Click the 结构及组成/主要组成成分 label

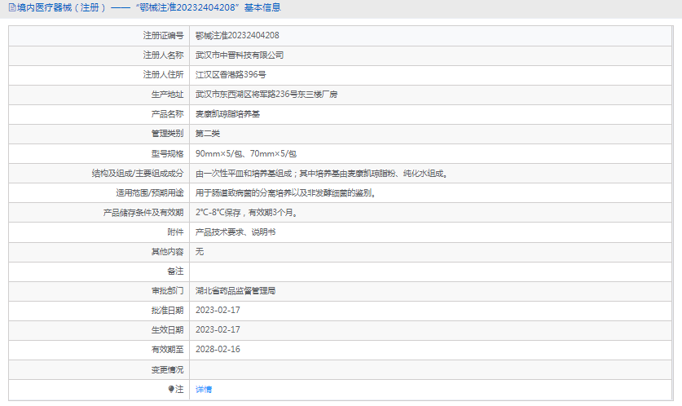click(x=138, y=174)
